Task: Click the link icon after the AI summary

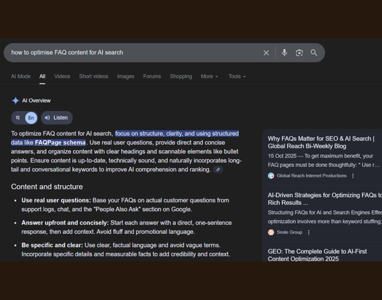Action: [218, 169]
